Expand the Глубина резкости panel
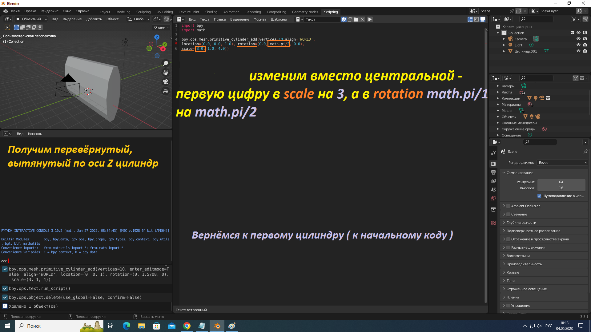Image resolution: width=591 pixels, height=332 pixels. click(x=544, y=223)
